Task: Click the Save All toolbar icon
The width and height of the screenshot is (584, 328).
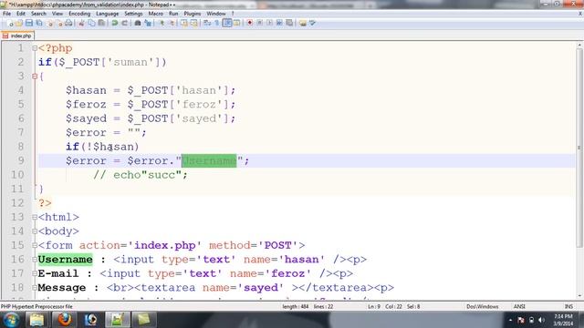Action: click(38, 23)
